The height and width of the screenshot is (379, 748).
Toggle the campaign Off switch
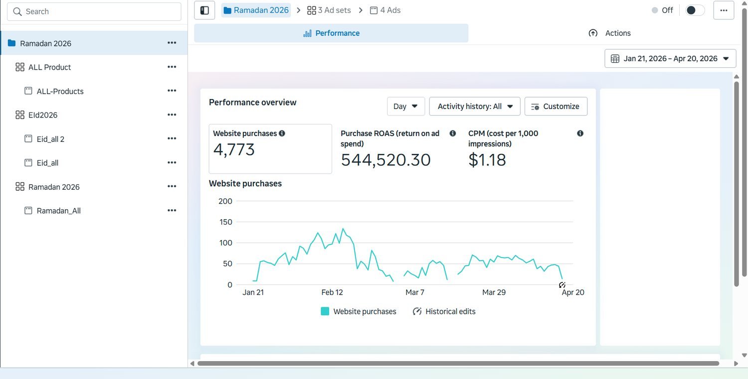(695, 10)
